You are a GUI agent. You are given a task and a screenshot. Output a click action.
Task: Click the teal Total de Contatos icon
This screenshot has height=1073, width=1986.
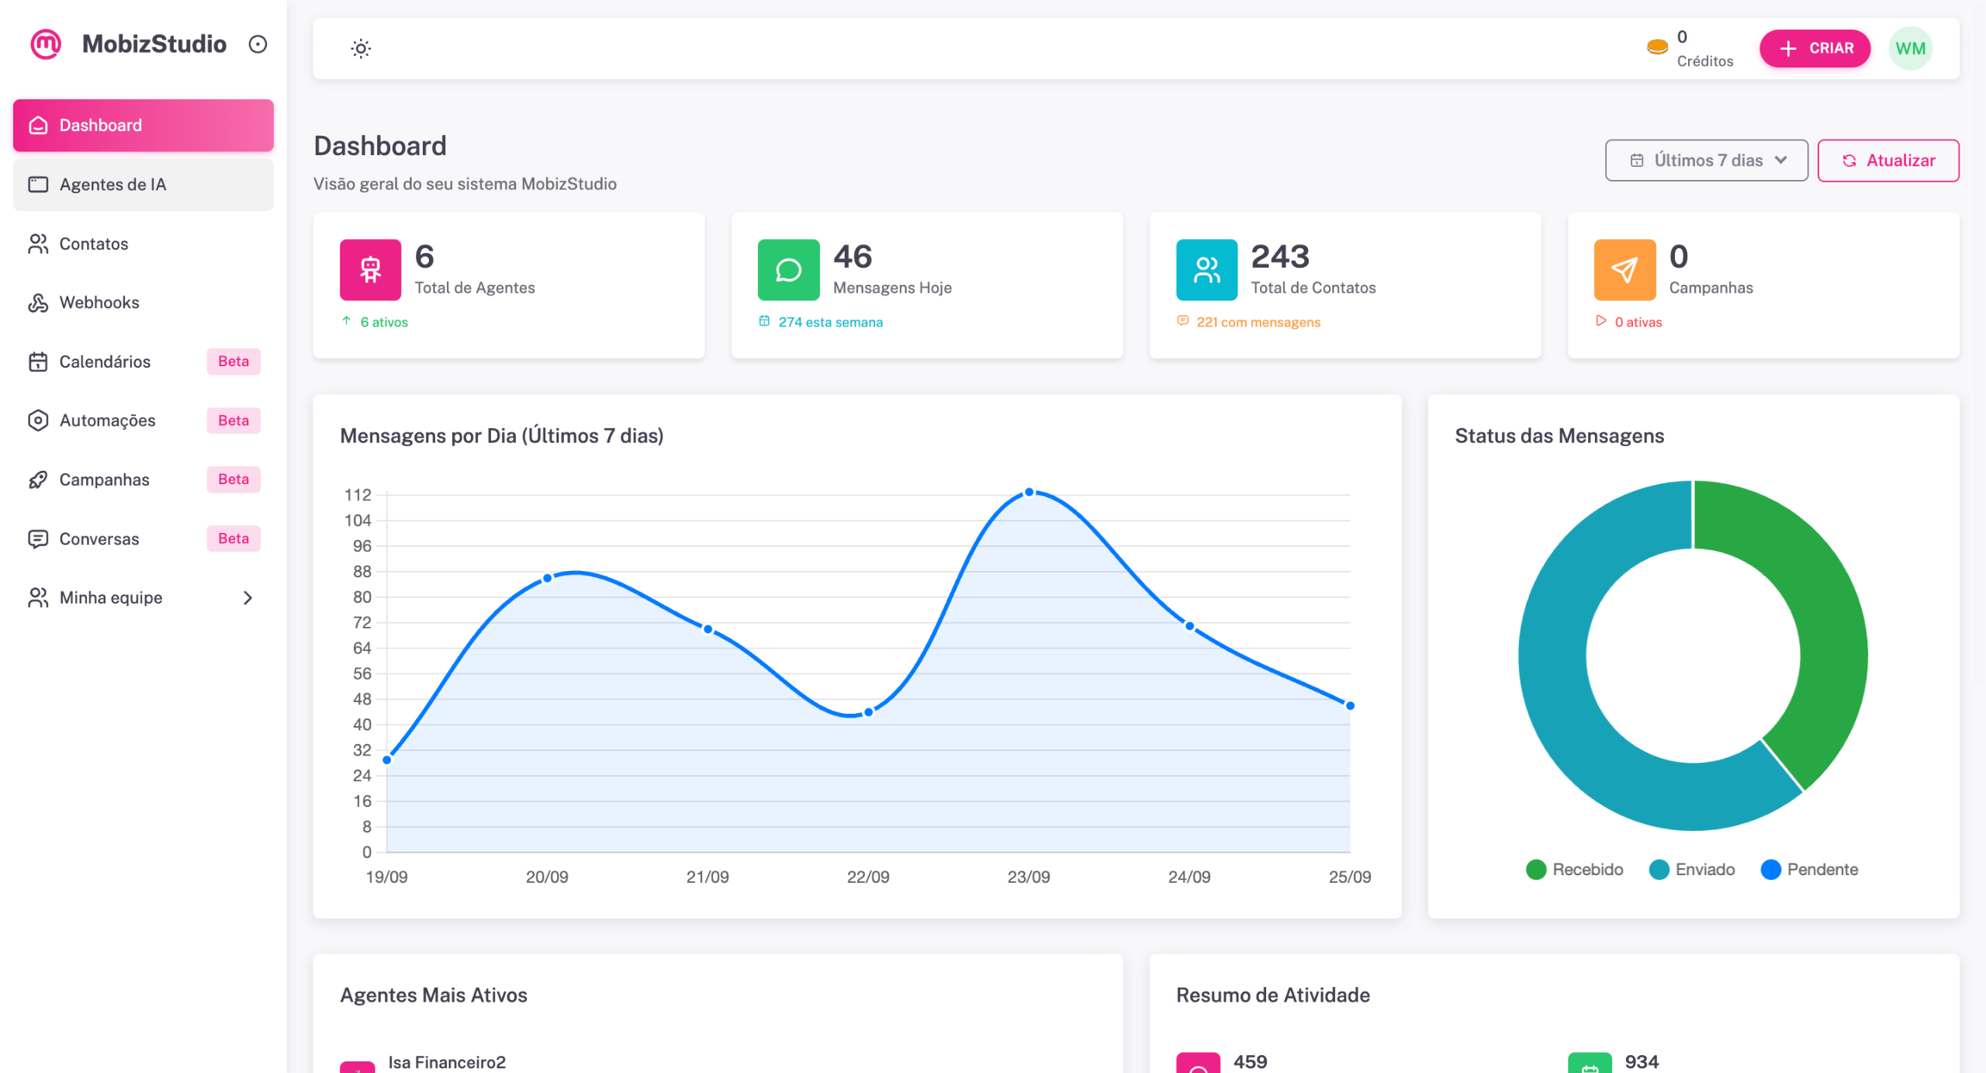[1206, 270]
